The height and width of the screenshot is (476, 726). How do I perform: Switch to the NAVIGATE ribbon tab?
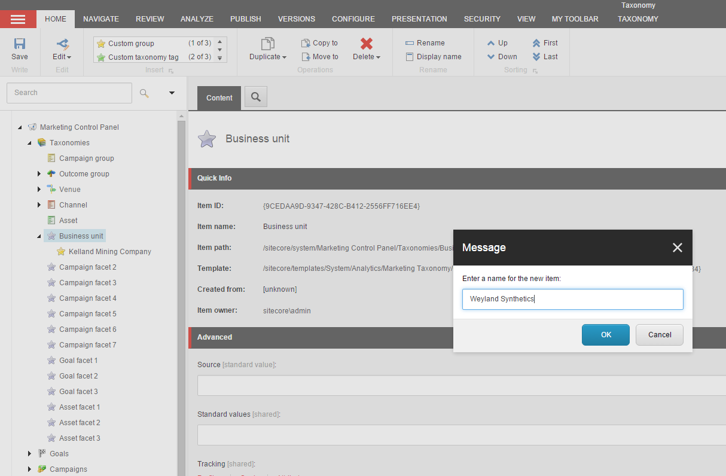point(101,19)
